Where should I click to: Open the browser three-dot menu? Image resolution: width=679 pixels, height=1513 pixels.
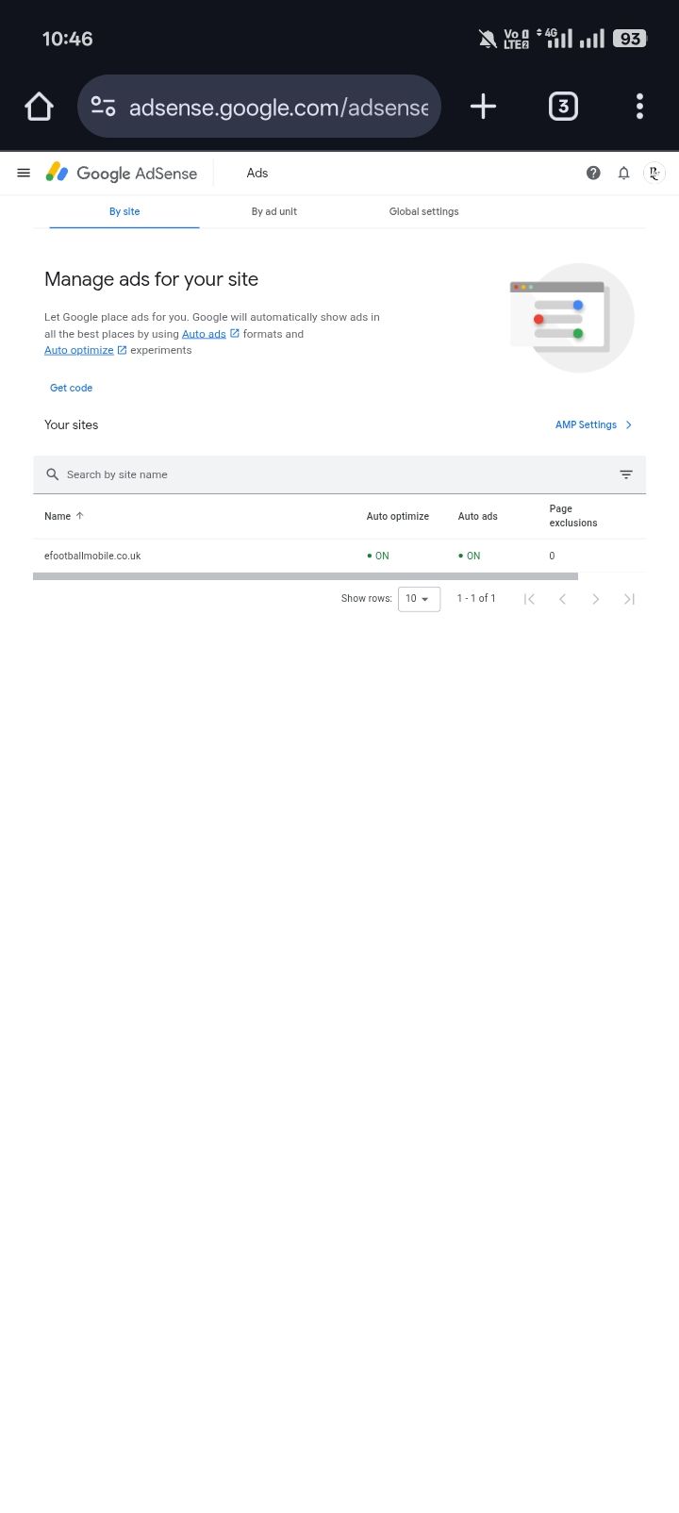639,107
